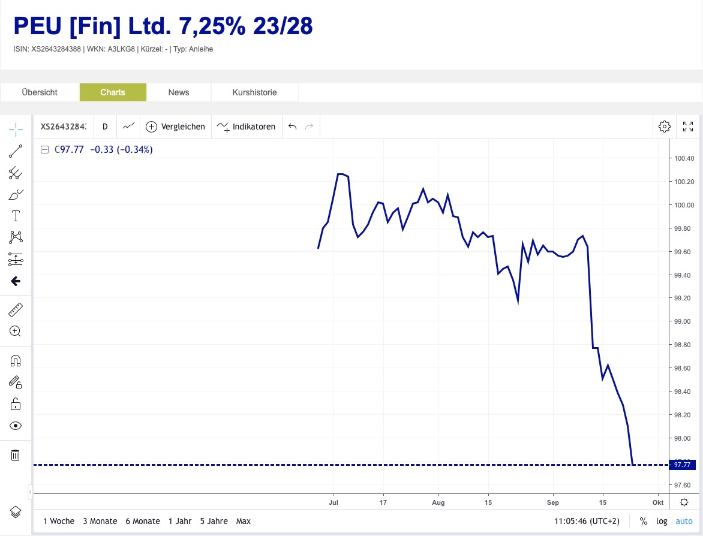The height and width of the screenshot is (536, 703).
Task: Open the News tab
Action: [179, 92]
